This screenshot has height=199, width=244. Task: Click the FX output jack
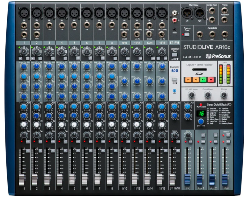200,34
